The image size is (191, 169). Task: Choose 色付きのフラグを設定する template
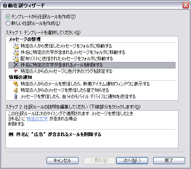(66, 71)
